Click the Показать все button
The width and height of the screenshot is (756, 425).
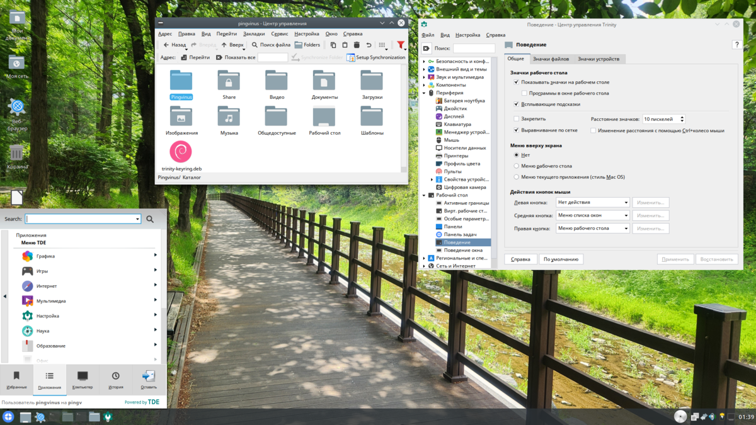point(235,57)
